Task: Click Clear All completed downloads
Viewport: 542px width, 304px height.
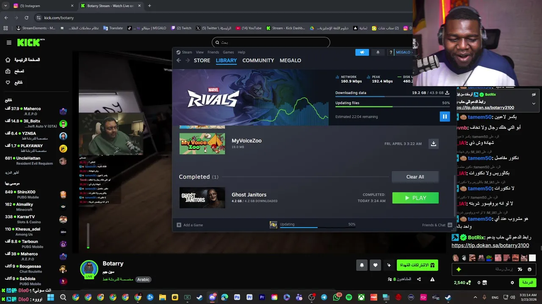Action: click(x=415, y=177)
